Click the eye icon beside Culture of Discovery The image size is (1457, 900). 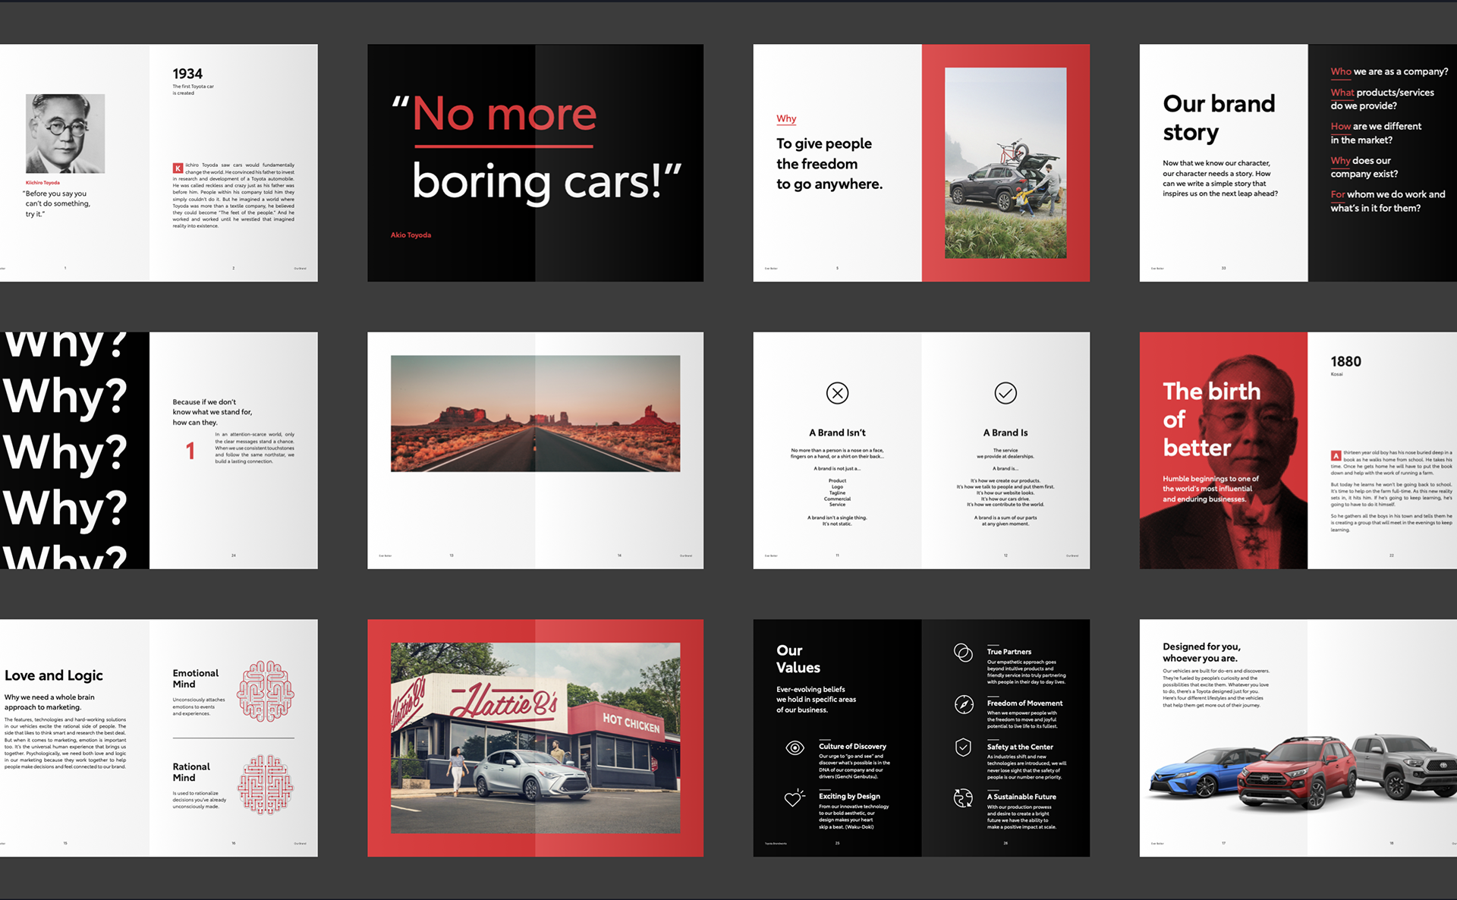tap(795, 748)
